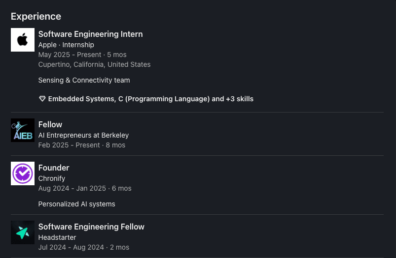The height and width of the screenshot is (258, 396).
Task: Click the Sensing & Connectivity team description
Action: click(x=84, y=80)
